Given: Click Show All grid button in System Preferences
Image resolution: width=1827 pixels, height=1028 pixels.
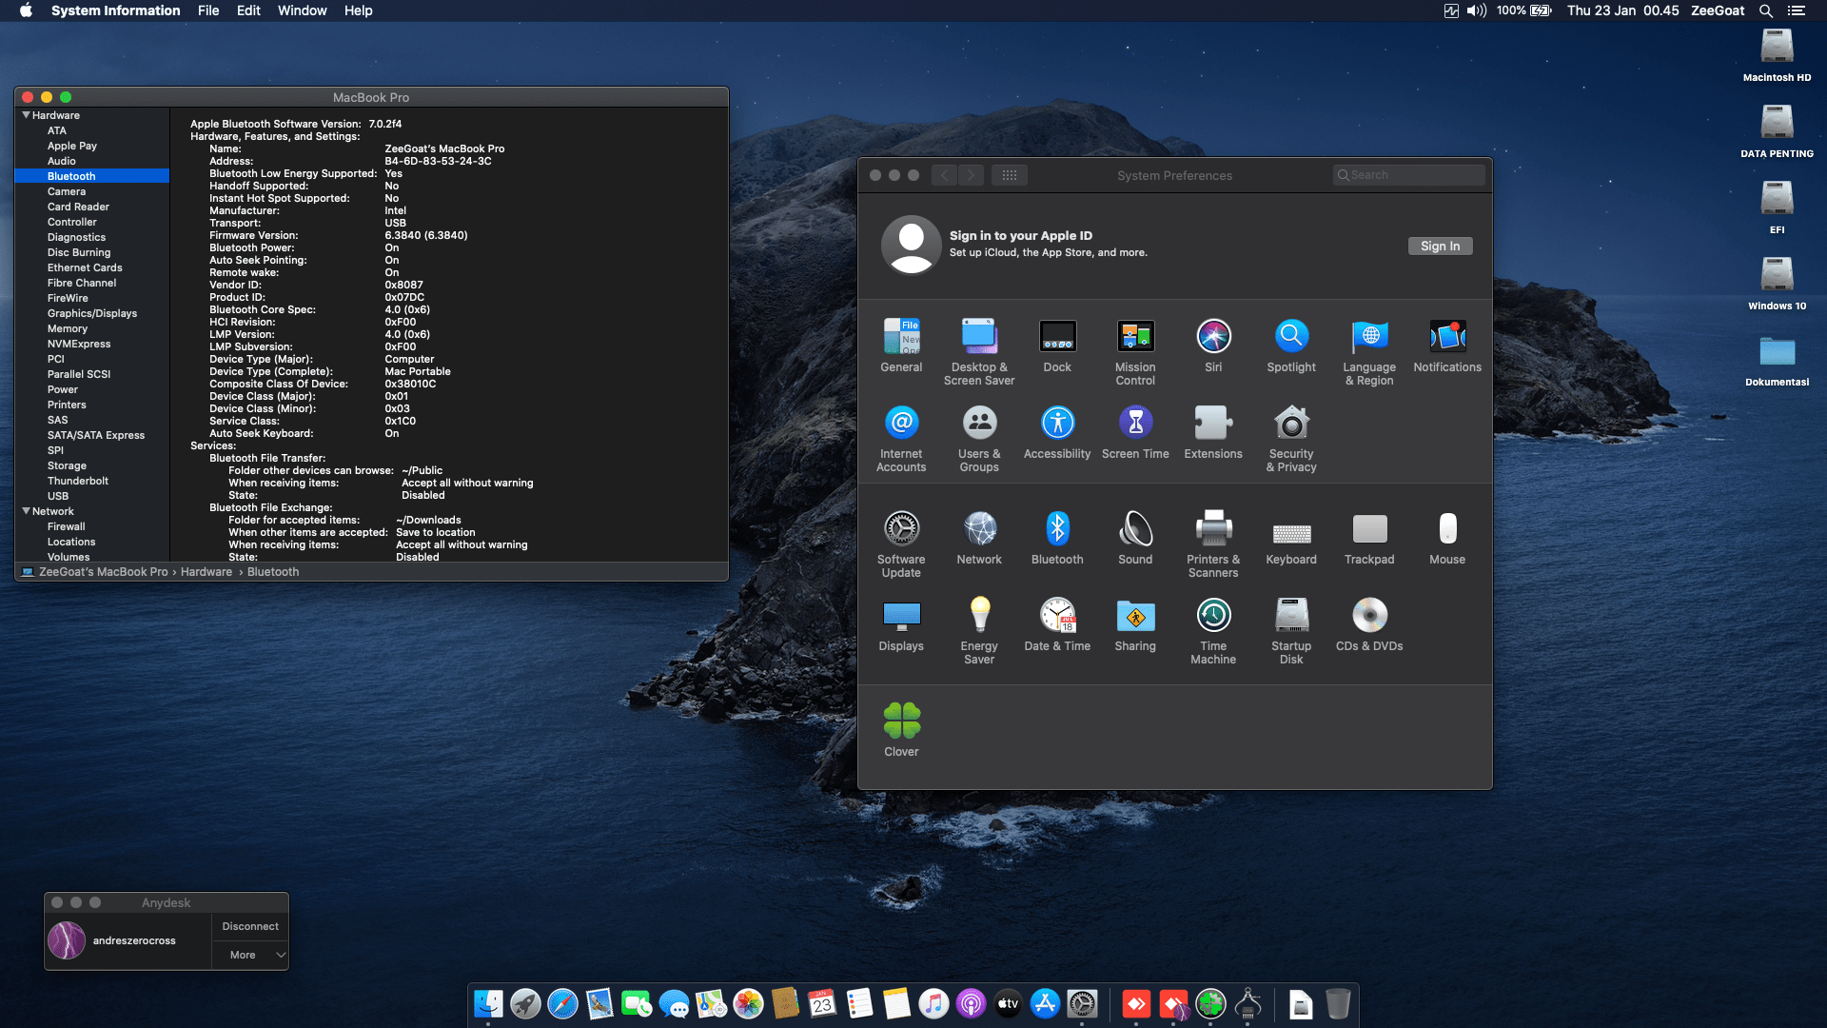Looking at the screenshot, I should coord(1009,175).
